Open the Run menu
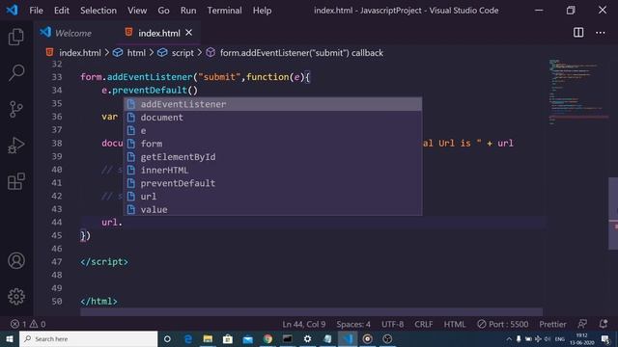The image size is (618, 347). (x=188, y=11)
